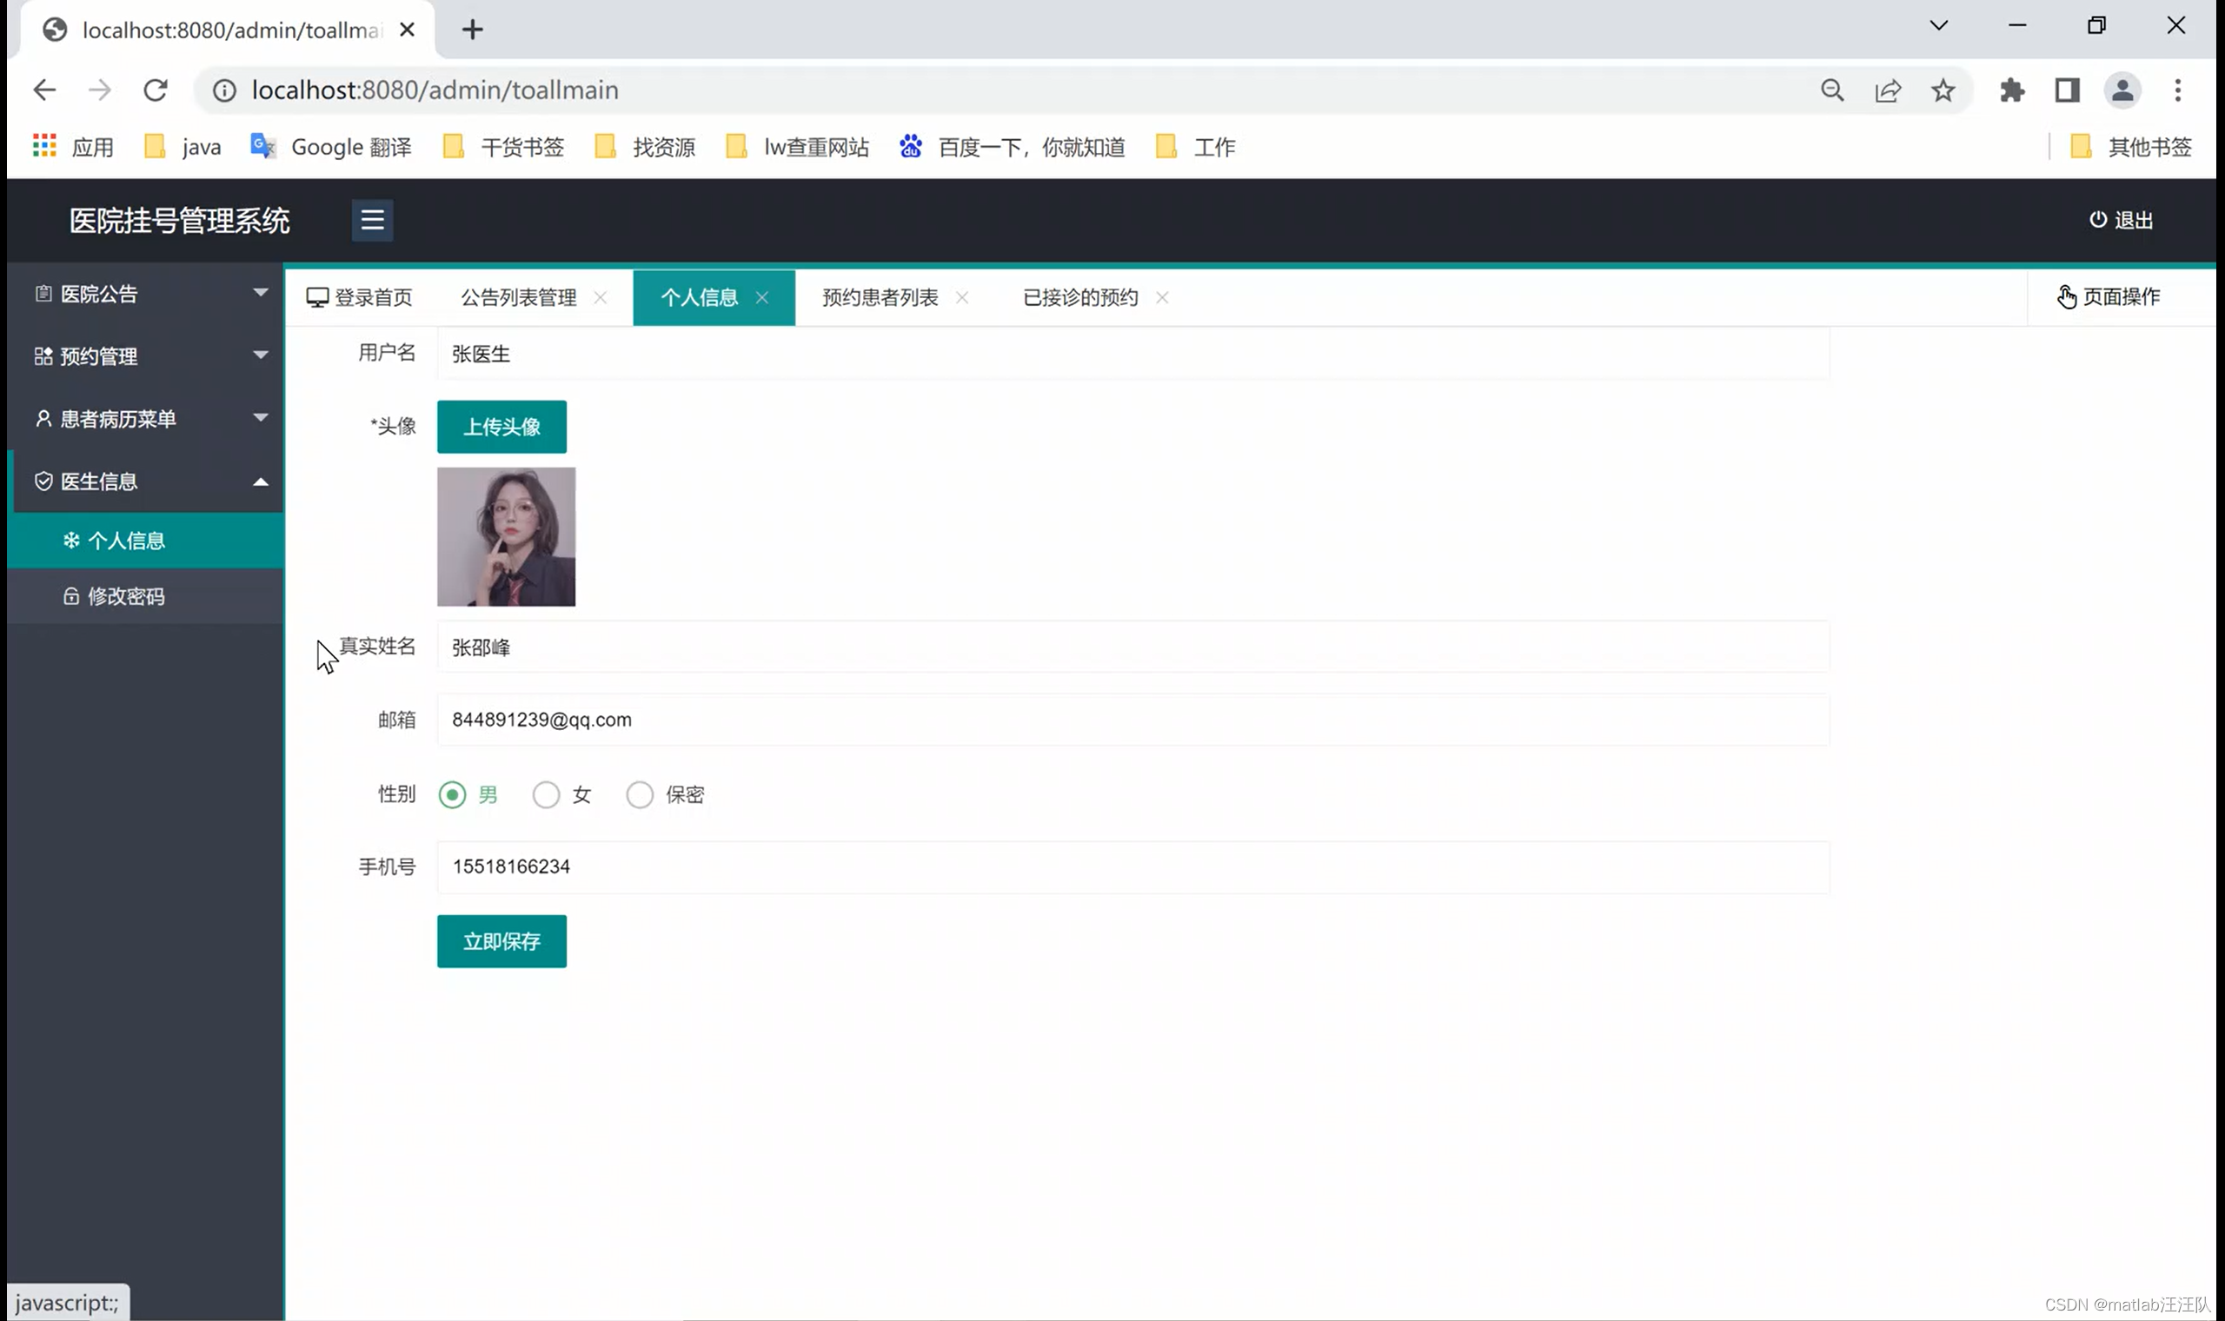The height and width of the screenshot is (1321, 2225).
Task: Switch to the 登录首页 tab
Action: coord(361,297)
